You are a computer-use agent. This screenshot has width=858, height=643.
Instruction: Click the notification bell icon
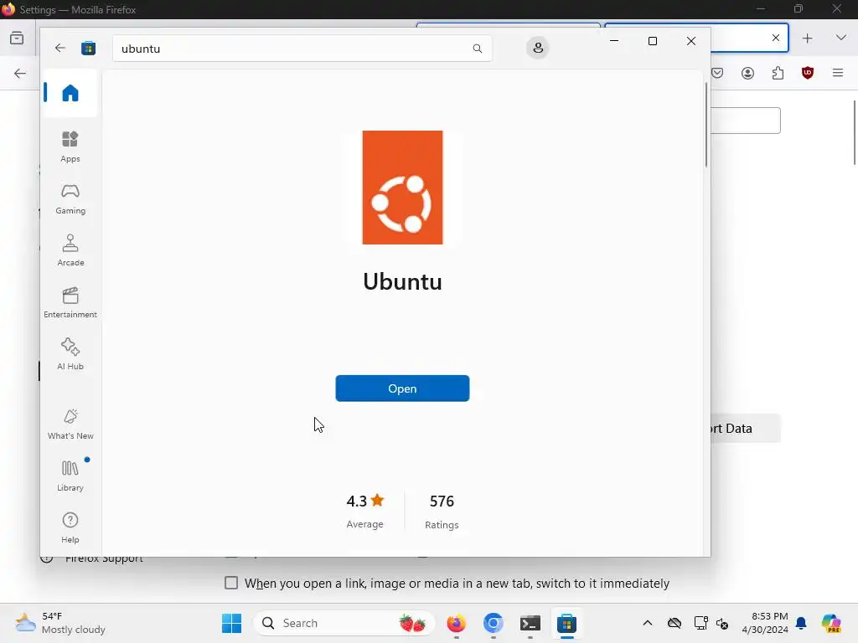[801, 623]
